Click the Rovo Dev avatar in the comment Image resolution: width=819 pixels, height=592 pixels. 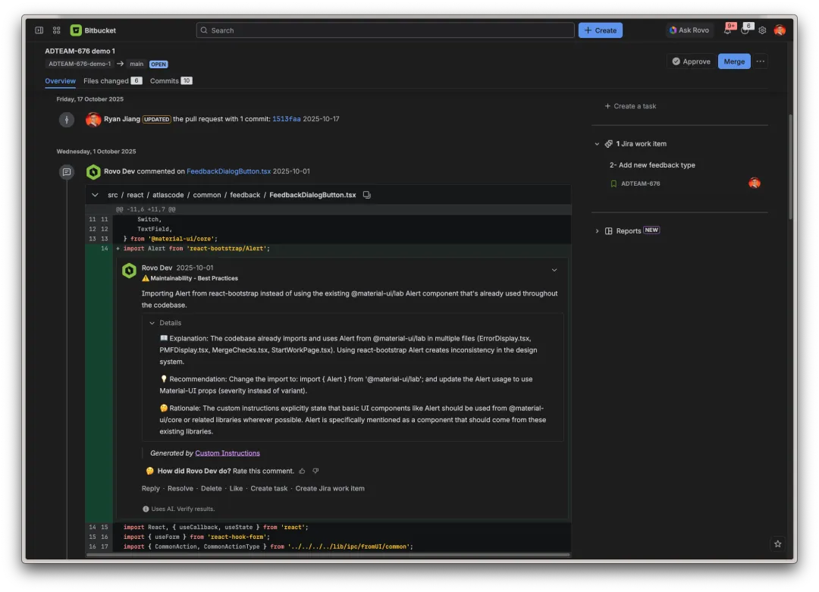(x=129, y=271)
